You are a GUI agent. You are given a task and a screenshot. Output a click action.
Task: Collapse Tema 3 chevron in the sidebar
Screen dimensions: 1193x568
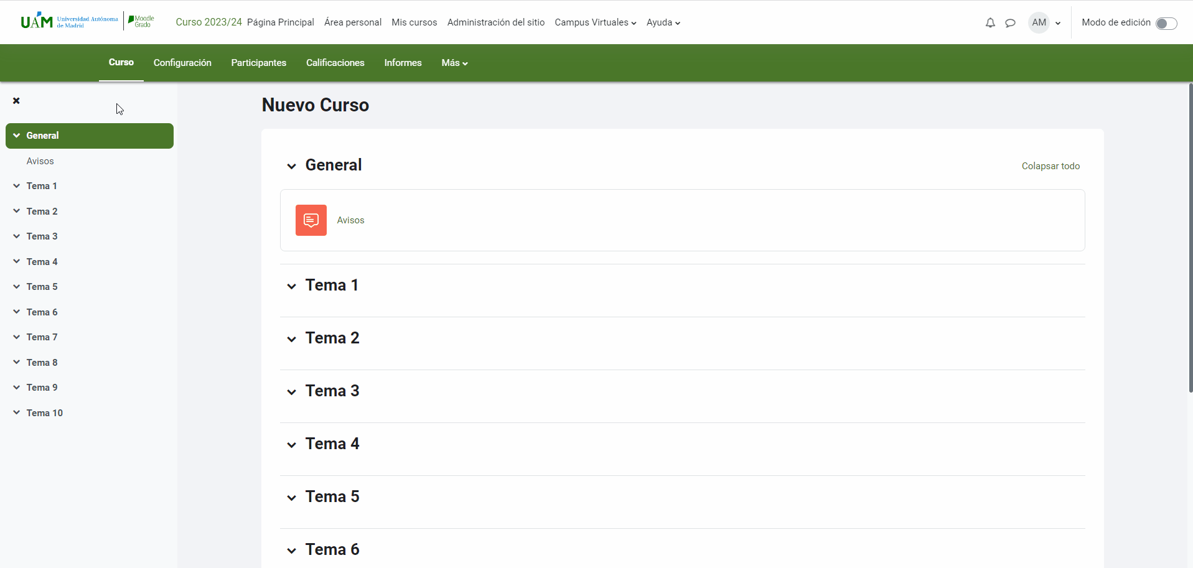pos(17,236)
